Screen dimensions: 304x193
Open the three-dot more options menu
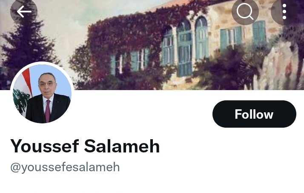(x=284, y=12)
